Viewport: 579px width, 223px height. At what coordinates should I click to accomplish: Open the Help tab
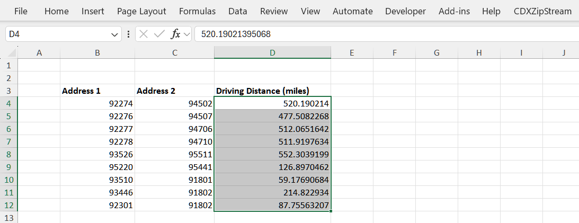[491, 11]
